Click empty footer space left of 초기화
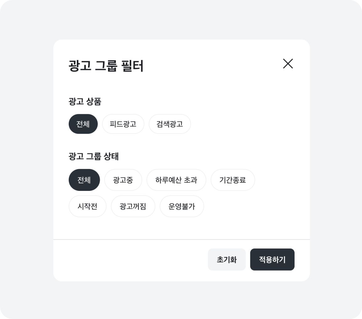 125,260
